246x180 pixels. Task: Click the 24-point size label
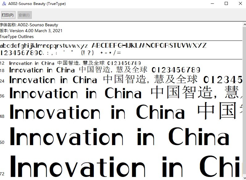pos(2,81)
